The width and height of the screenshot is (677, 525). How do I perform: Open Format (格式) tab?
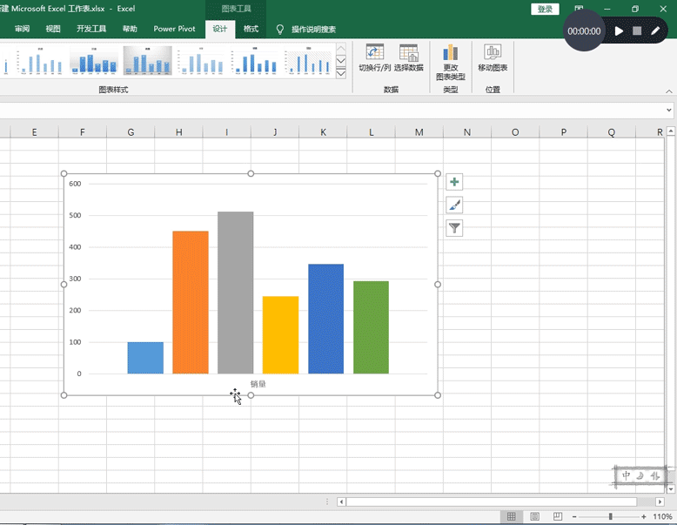251,29
